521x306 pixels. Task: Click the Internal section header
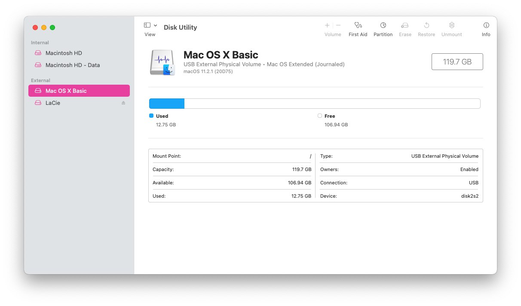pyautogui.click(x=40, y=43)
